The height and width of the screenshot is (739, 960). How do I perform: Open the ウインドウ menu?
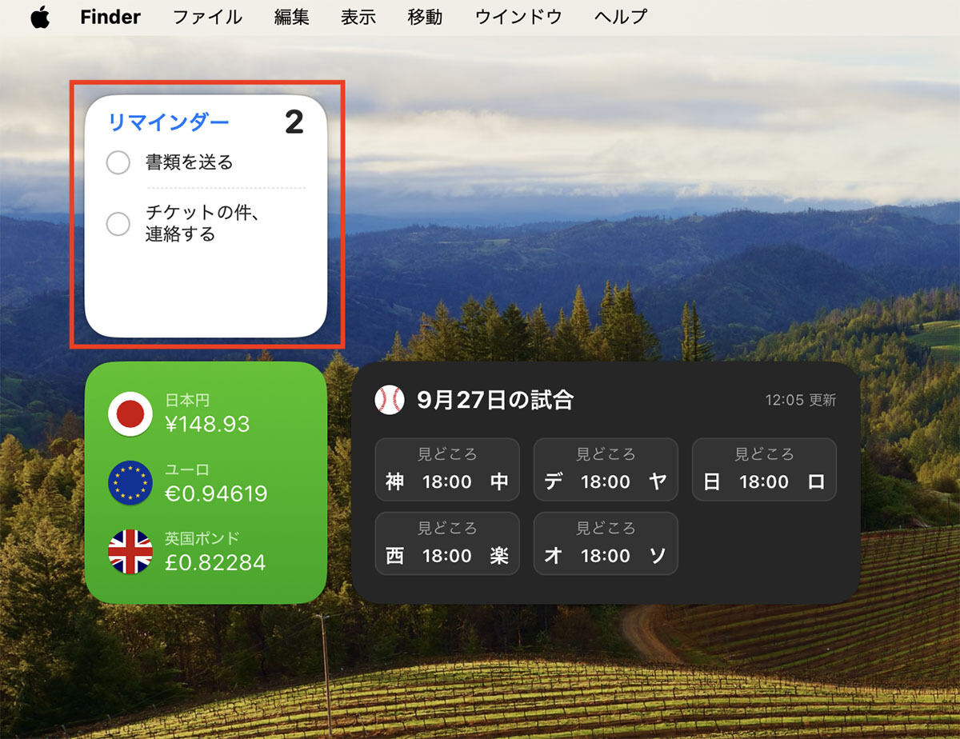(518, 17)
